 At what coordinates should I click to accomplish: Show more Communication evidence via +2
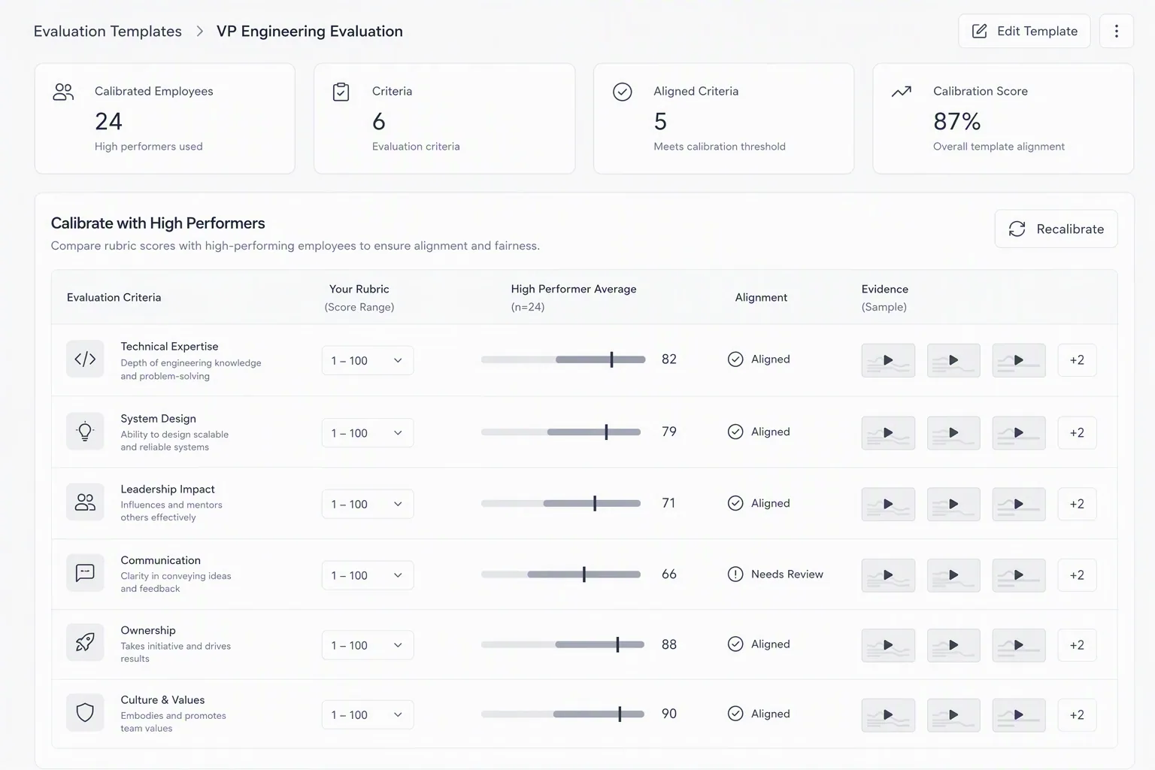(x=1077, y=575)
